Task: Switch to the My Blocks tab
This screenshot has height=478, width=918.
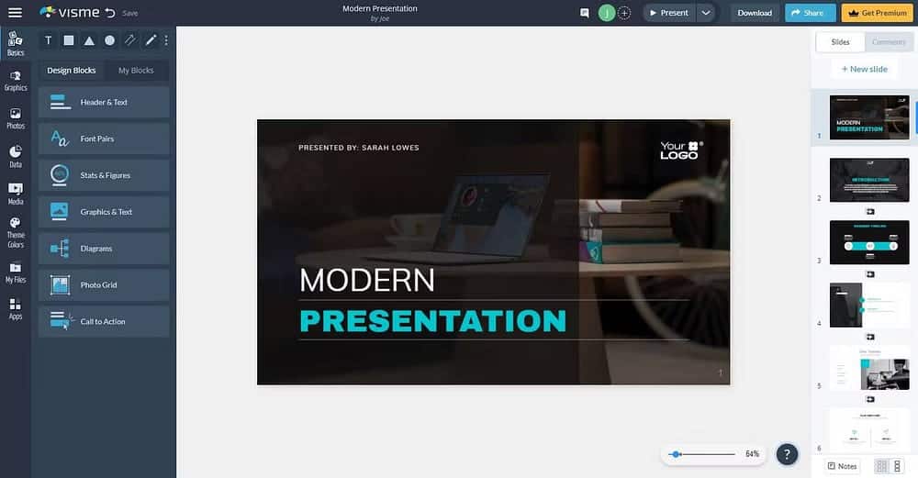Action: (136, 71)
